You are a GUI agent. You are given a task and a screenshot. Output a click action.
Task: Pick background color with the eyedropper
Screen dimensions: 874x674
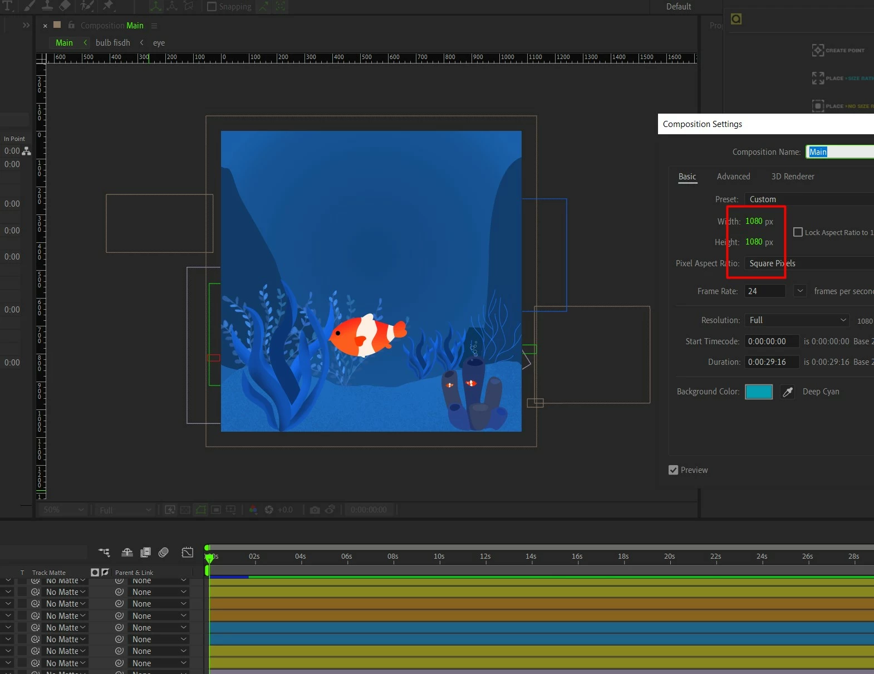coord(788,392)
